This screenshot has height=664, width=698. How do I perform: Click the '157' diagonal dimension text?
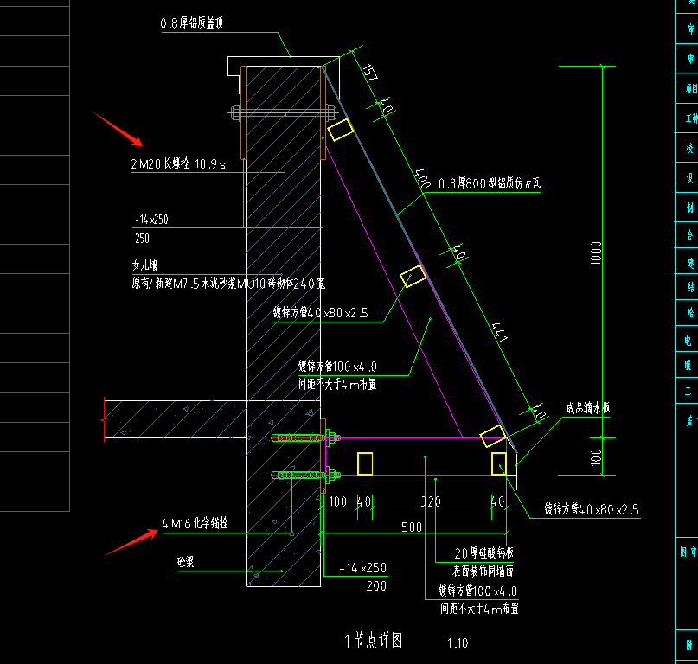point(369,72)
